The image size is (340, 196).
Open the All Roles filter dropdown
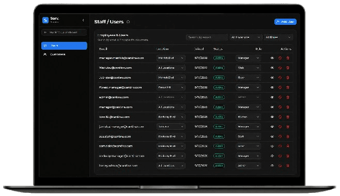pos(278,37)
